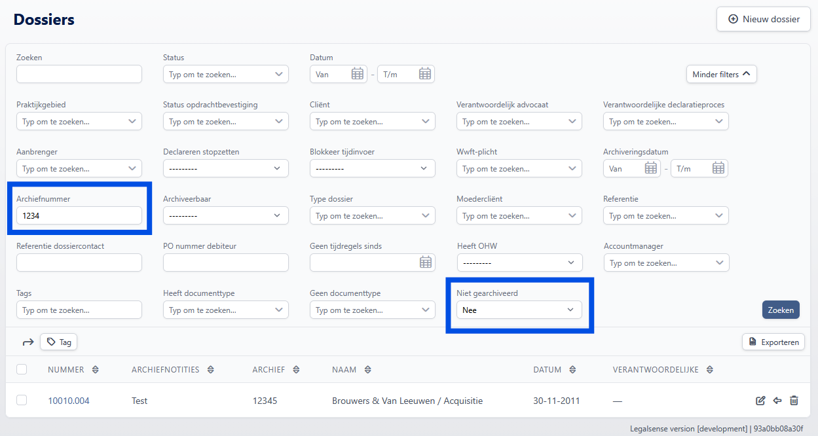Viewport: 818px width, 436px height.
Task: Open the Heeft OHW dropdown
Action: [x=519, y=263]
